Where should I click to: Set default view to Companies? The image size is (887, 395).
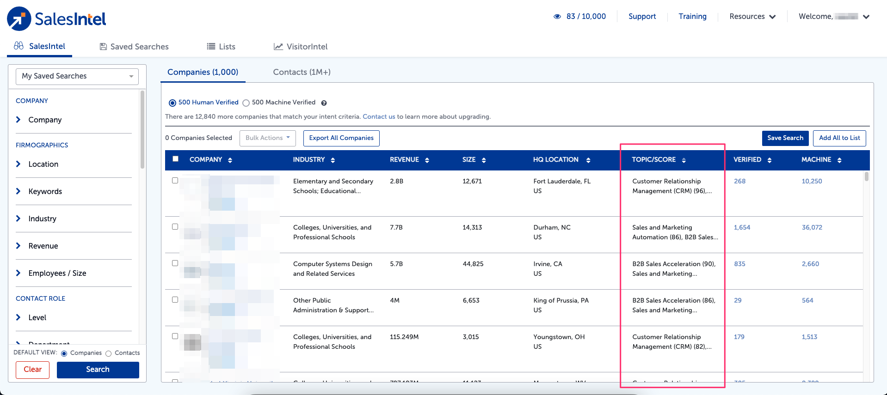coord(64,353)
